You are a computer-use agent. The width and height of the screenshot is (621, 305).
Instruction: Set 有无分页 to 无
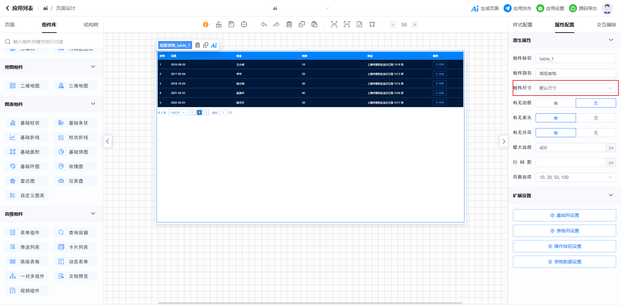[x=596, y=133]
